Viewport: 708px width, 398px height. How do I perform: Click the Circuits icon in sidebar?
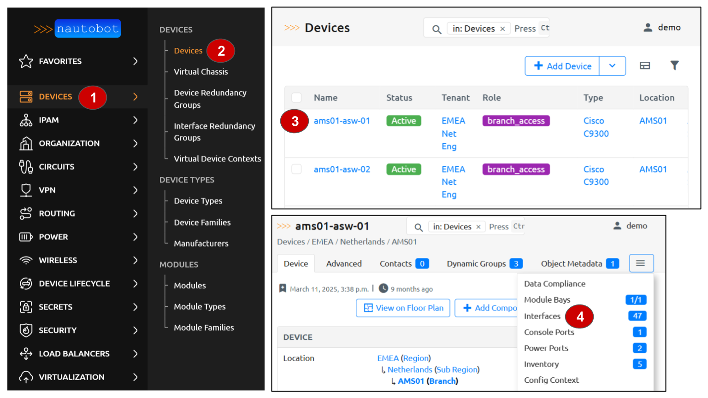26,167
